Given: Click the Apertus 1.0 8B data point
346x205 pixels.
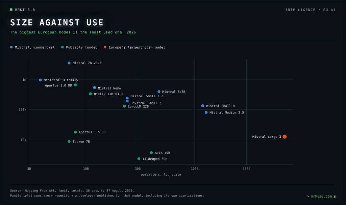Looking at the screenshot, I should (x=75, y=85).
